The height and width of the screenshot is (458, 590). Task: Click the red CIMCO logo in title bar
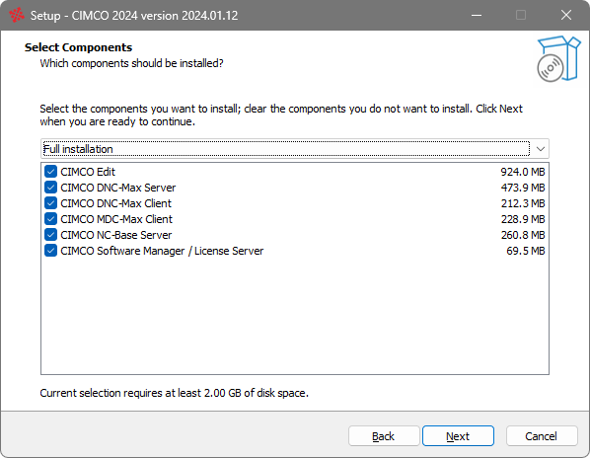click(x=17, y=16)
